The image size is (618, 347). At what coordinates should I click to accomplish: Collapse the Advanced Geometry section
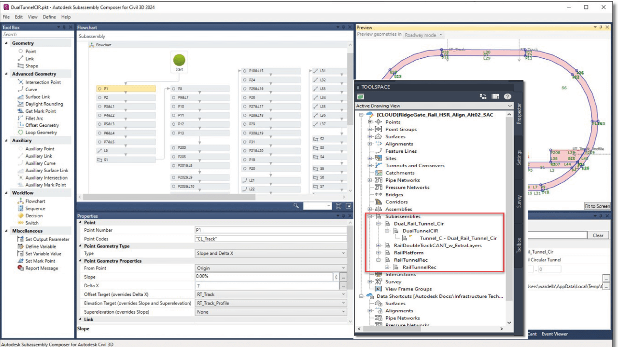(x=6, y=74)
